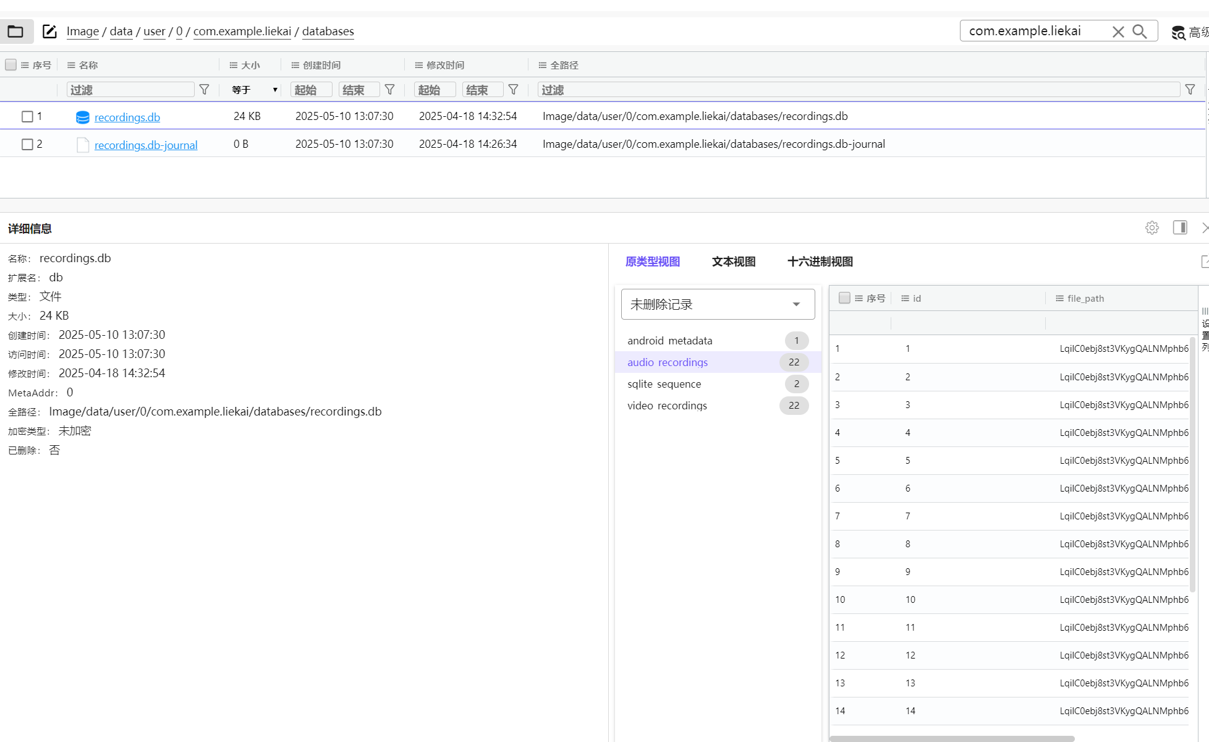Toggle select-all checkbox in file list header

(11, 65)
